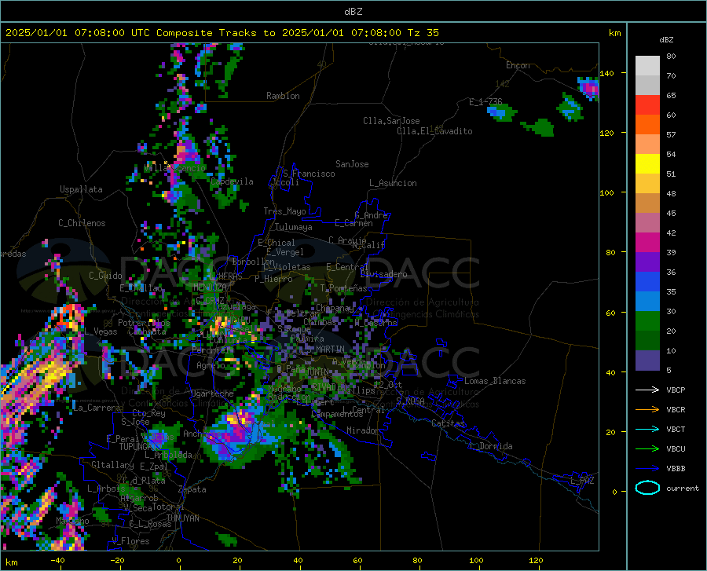Click the 'L_Dormida' place label

pos(491,446)
